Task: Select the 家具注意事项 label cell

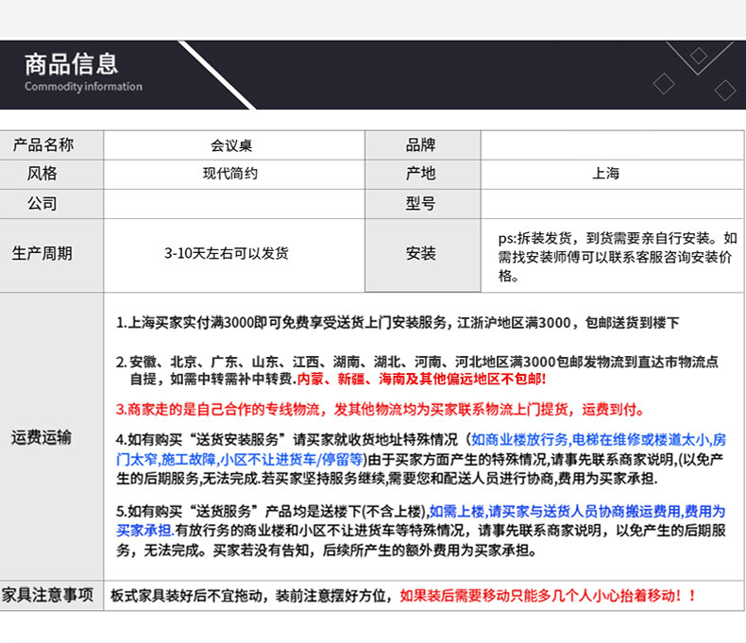Action: tap(51, 596)
